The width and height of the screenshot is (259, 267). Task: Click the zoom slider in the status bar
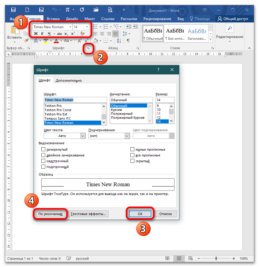pyautogui.click(x=217, y=258)
